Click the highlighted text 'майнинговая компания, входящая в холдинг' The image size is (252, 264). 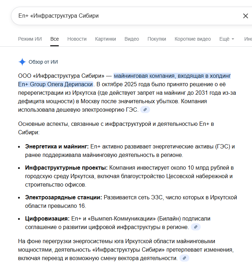[x=172, y=76]
